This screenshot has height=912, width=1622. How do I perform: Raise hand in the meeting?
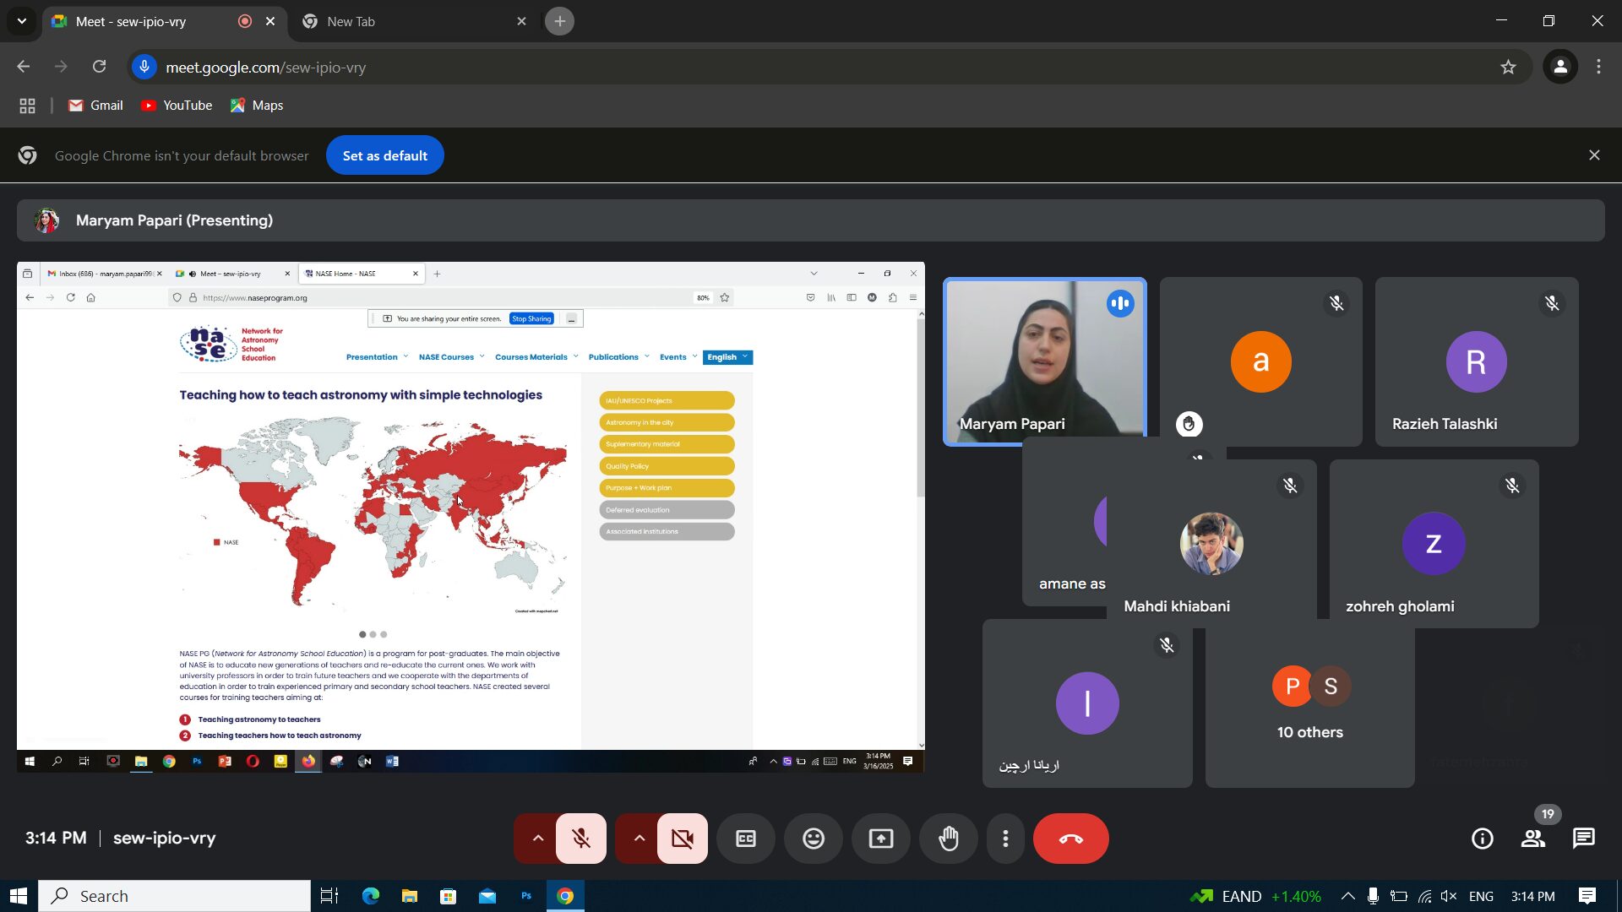coord(949,839)
